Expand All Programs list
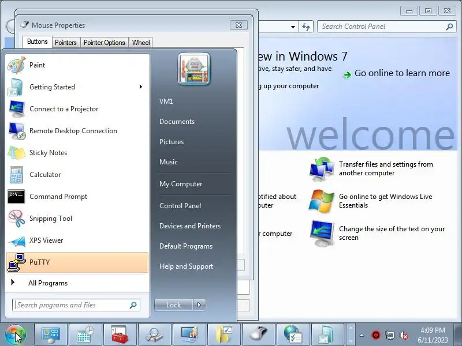Screen dimensions: 462x346 [77, 283]
